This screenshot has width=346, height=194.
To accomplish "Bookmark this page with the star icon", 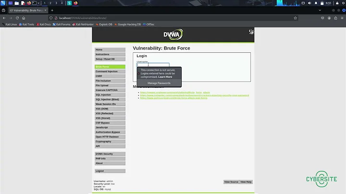I will [x=295, y=18].
